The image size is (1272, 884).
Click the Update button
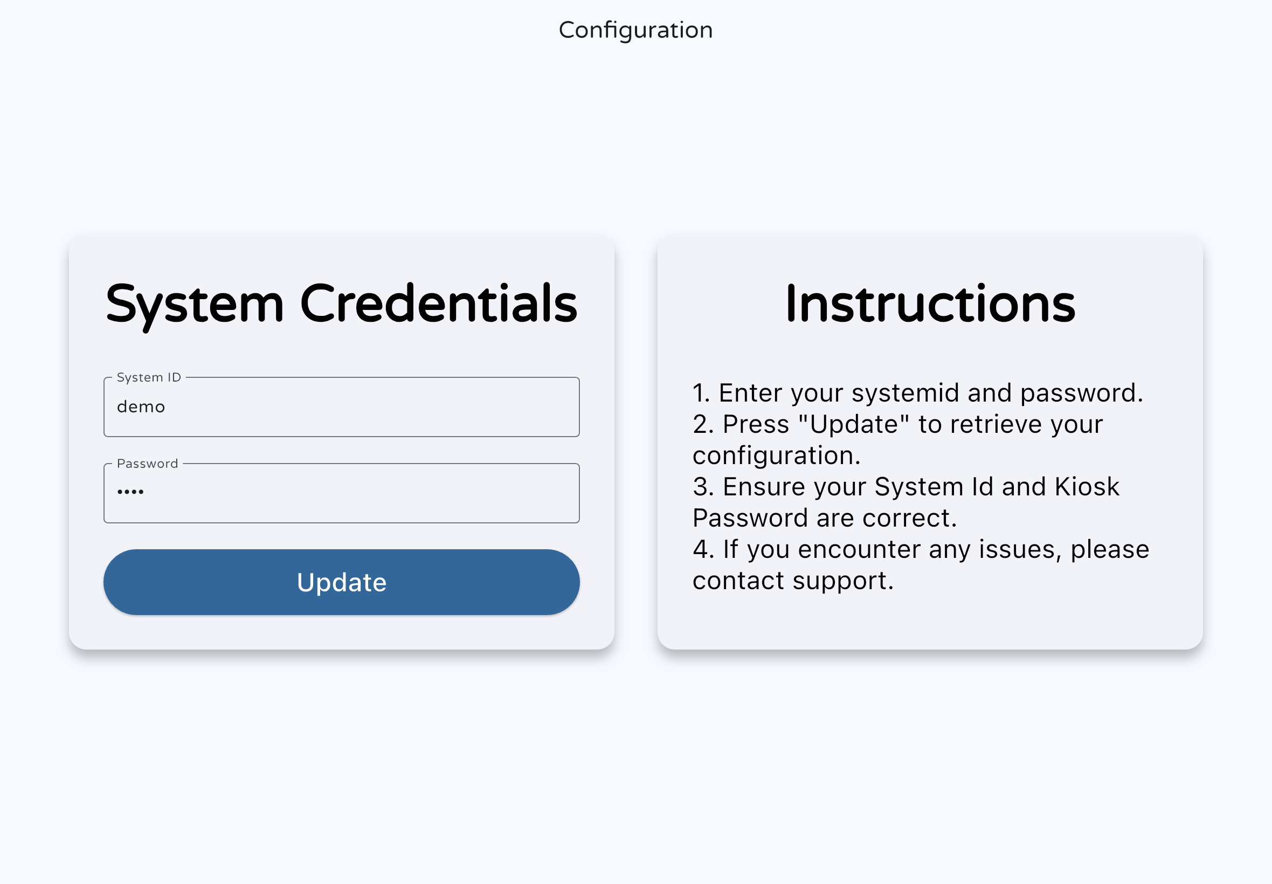coord(341,582)
